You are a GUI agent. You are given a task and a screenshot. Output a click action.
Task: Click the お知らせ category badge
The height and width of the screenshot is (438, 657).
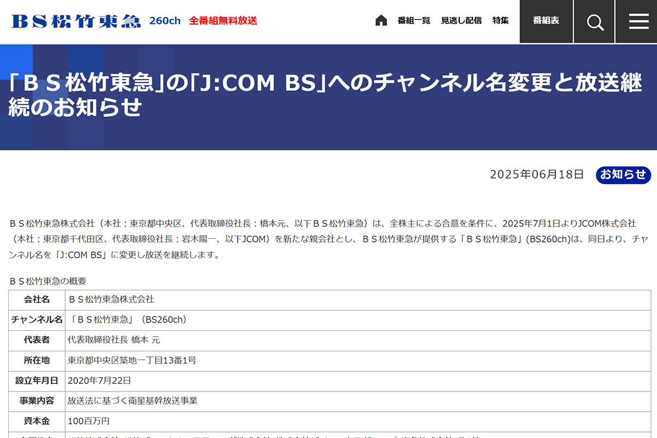(623, 175)
